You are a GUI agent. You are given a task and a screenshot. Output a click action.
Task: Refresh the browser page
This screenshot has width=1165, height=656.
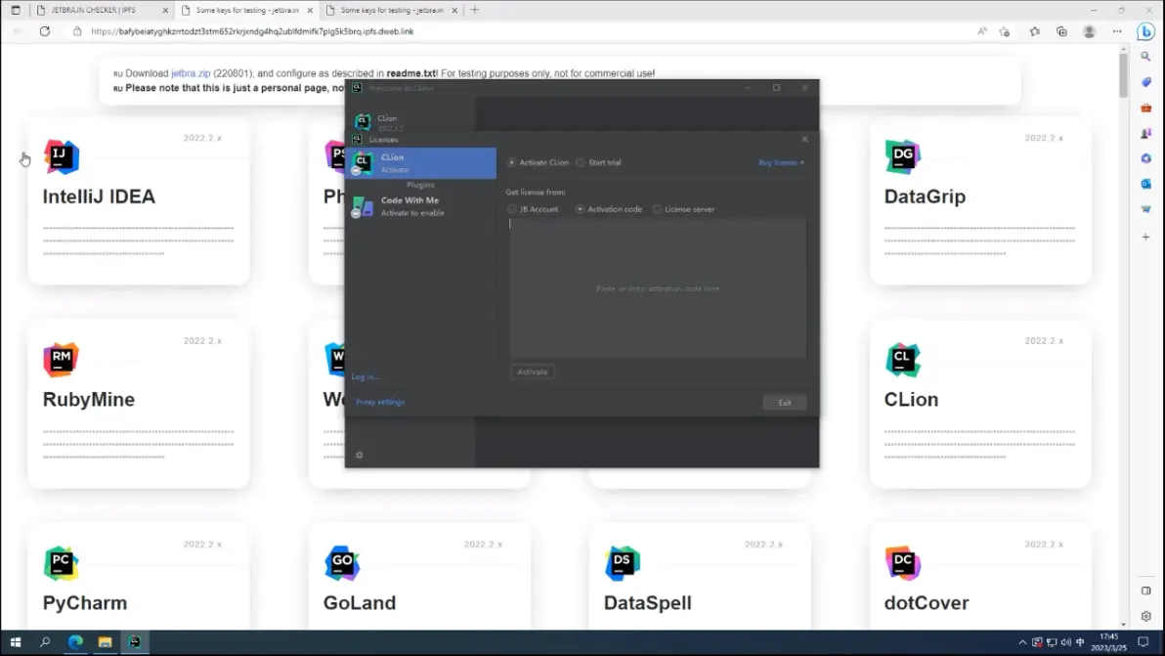click(x=45, y=31)
